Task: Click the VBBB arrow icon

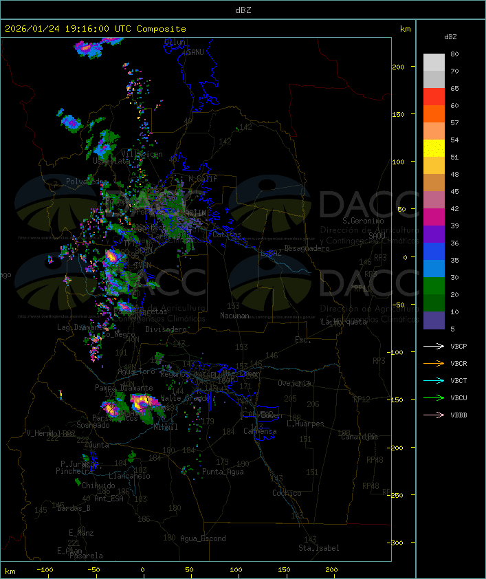Action: 434,415
